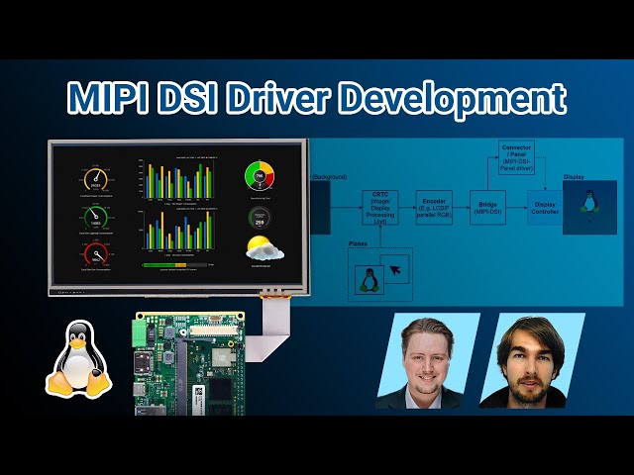Image resolution: width=634 pixels, height=475 pixels.
Task: Click the Display Controller block
Action: (x=545, y=208)
